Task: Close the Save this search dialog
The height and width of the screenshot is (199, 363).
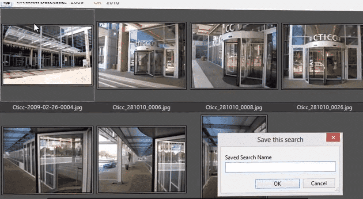Action: (333, 139)
